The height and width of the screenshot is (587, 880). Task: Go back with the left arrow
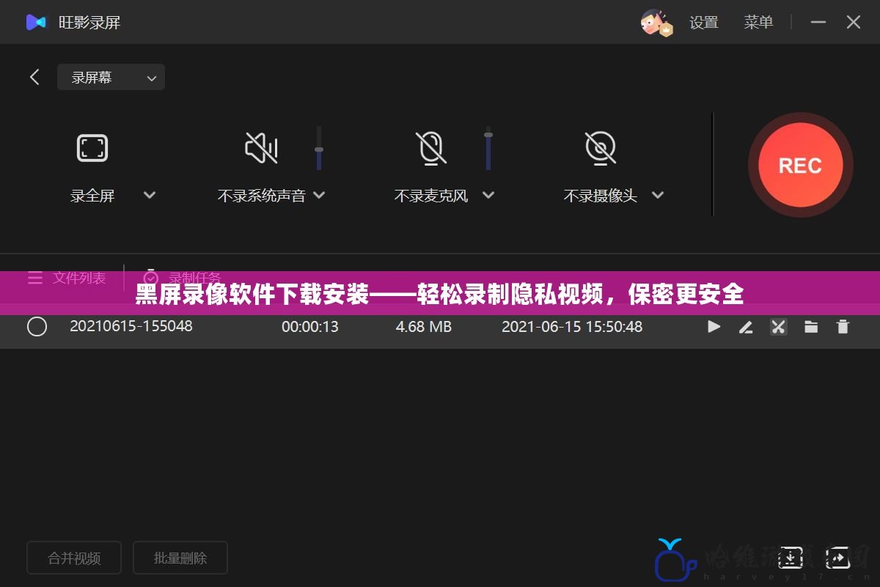click(34, 77)
